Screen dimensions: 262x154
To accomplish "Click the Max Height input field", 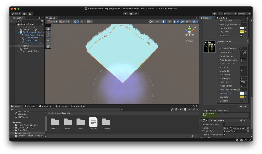I will pos(243,79).
